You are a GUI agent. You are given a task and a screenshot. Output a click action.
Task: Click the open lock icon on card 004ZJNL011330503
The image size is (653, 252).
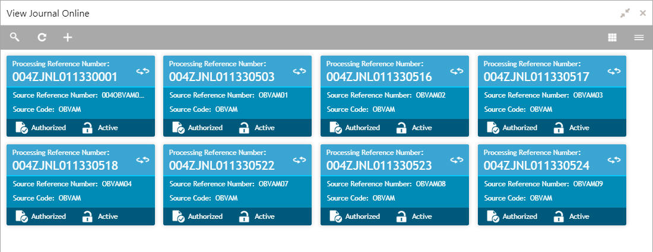coord(244,128)
